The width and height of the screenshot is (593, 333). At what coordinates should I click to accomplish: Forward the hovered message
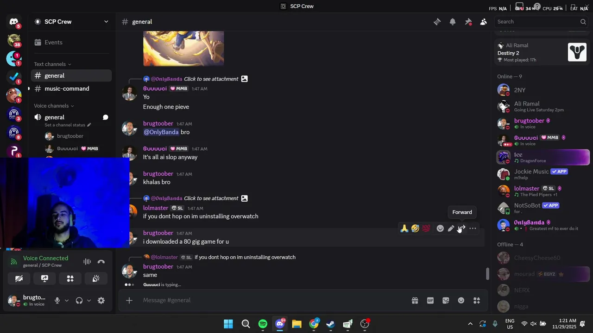tap(462, 228)
